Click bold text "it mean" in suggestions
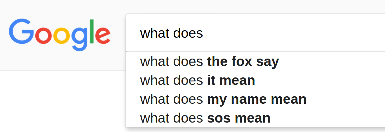Image resolution: width=385 pixels, height=132 pixels. click(231, 81)
